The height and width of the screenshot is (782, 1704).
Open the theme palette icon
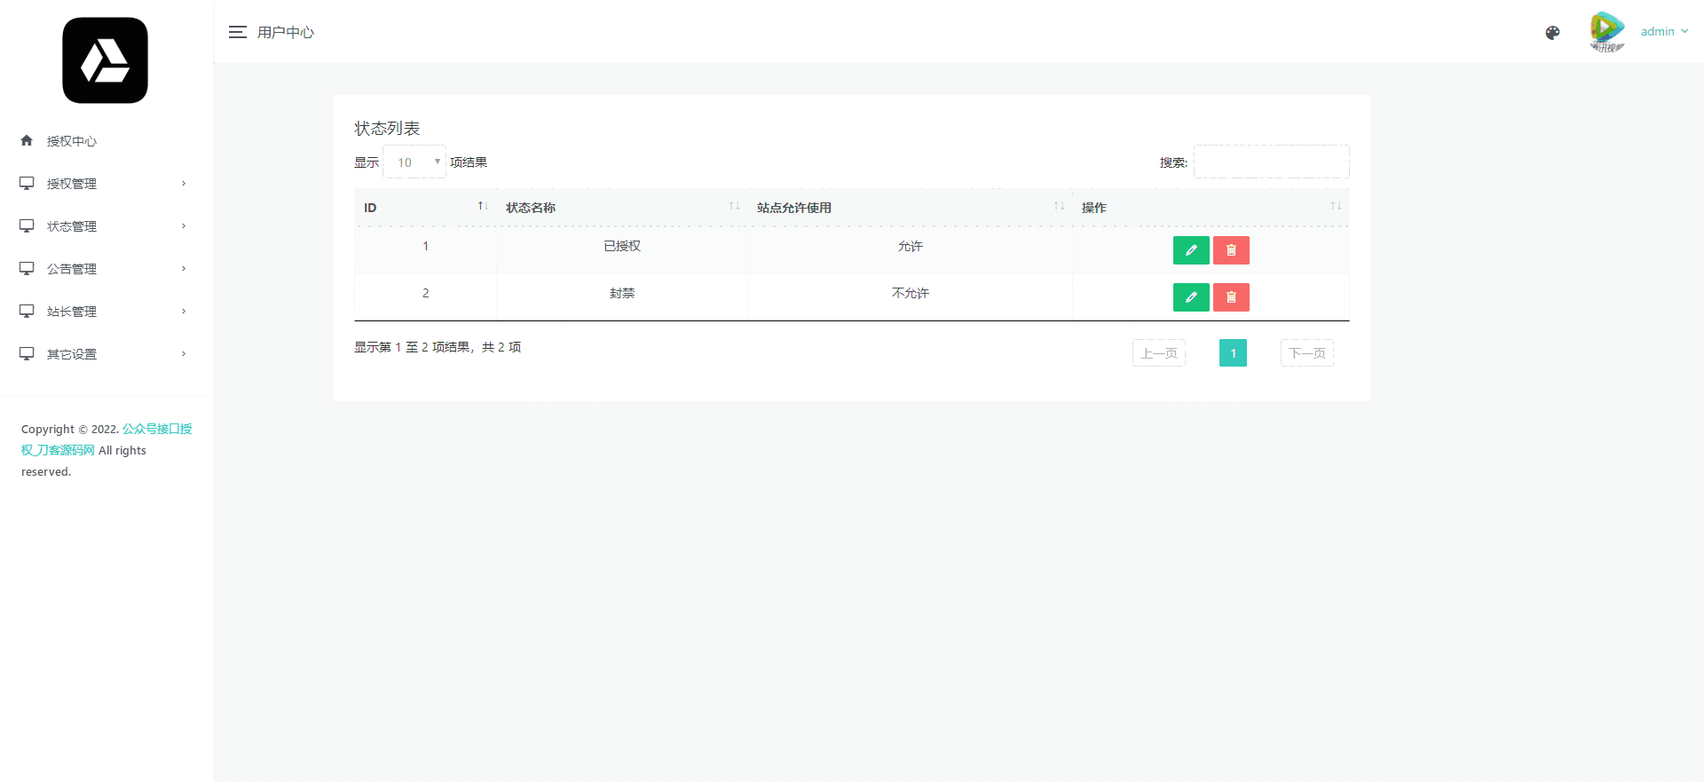coord(1552,33)
